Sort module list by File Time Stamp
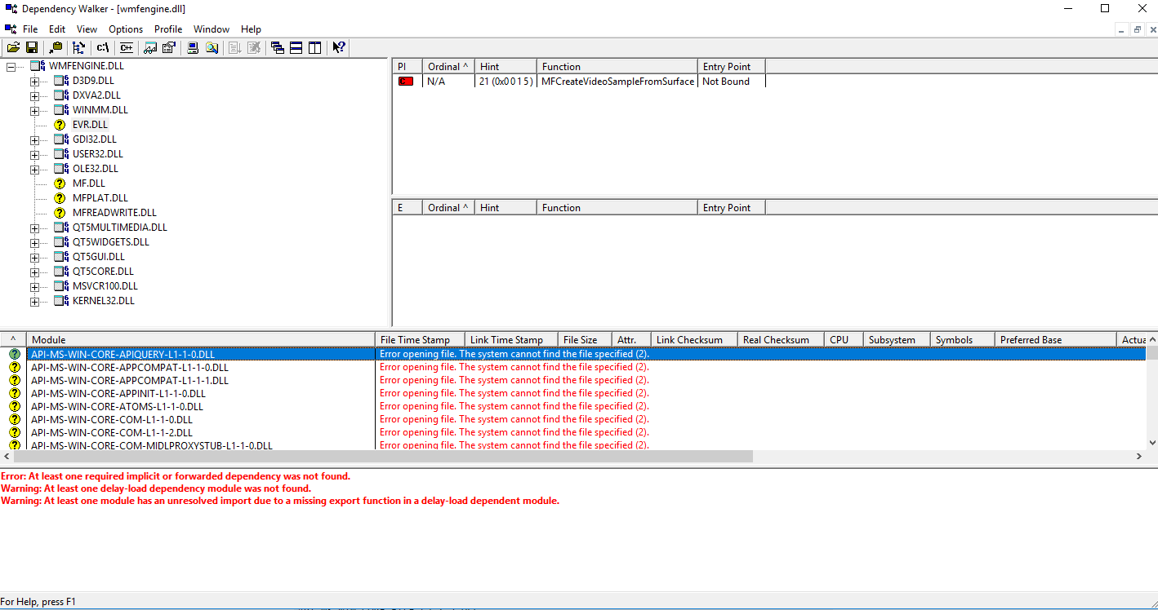This screenshot has width=1158, height=610. pos(420,339)
